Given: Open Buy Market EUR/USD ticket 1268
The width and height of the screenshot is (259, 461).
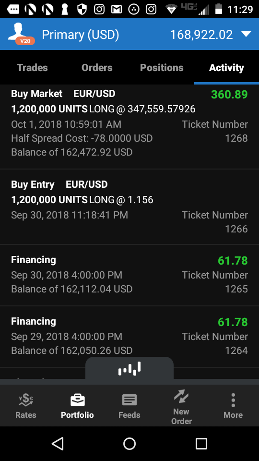Looking at the screenshot, I should (129, 127).
